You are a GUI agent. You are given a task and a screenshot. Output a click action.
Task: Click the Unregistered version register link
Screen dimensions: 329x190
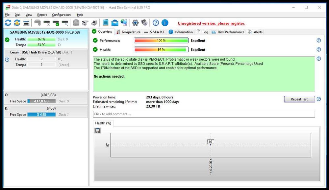[x=212, y=23]
